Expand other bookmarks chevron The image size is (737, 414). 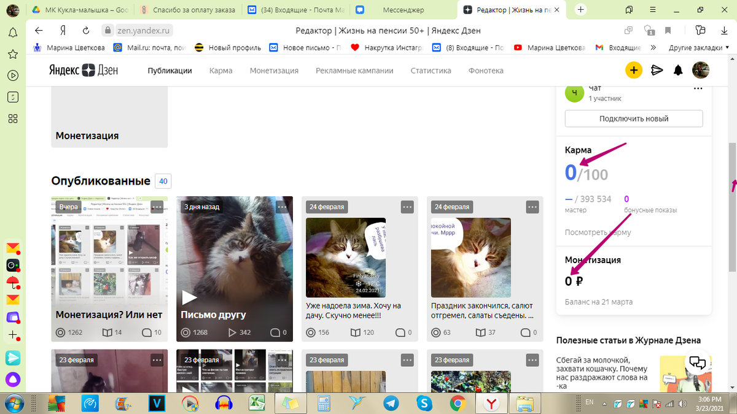coord(653,47)
